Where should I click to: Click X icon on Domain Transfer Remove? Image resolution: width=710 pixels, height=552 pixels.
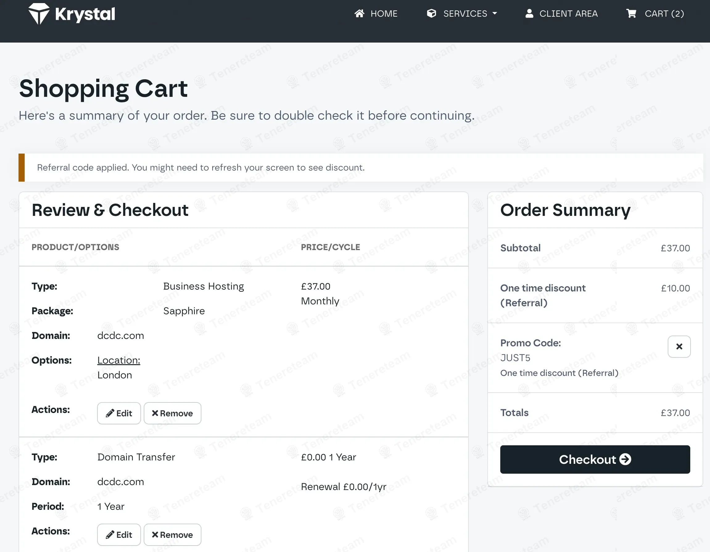pos(155,534)
